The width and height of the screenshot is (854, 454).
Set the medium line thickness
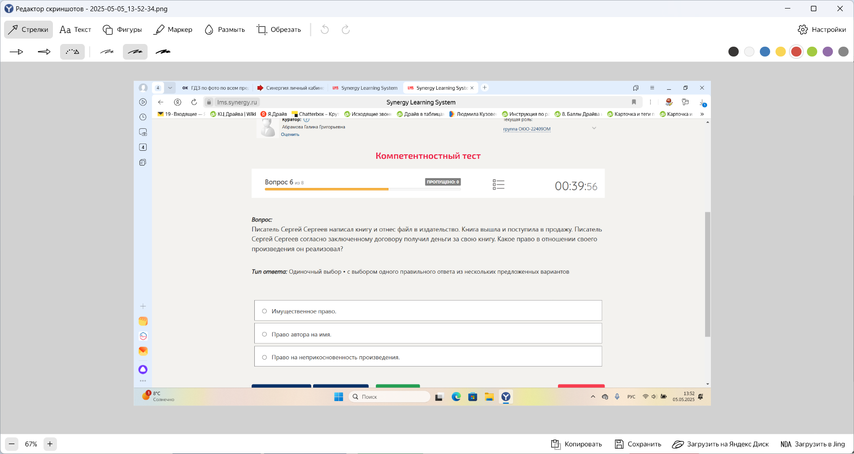tap(135, 52)
